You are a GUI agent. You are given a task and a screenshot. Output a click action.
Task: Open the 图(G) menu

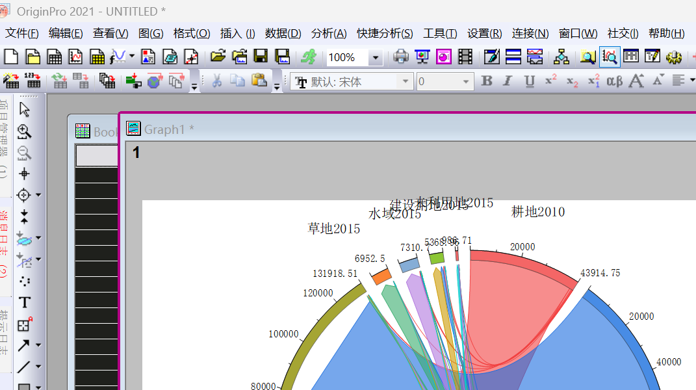tap(151, 33)
